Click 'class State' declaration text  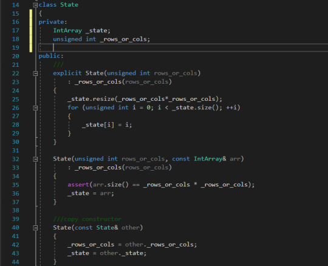click(x=58, y=5)
